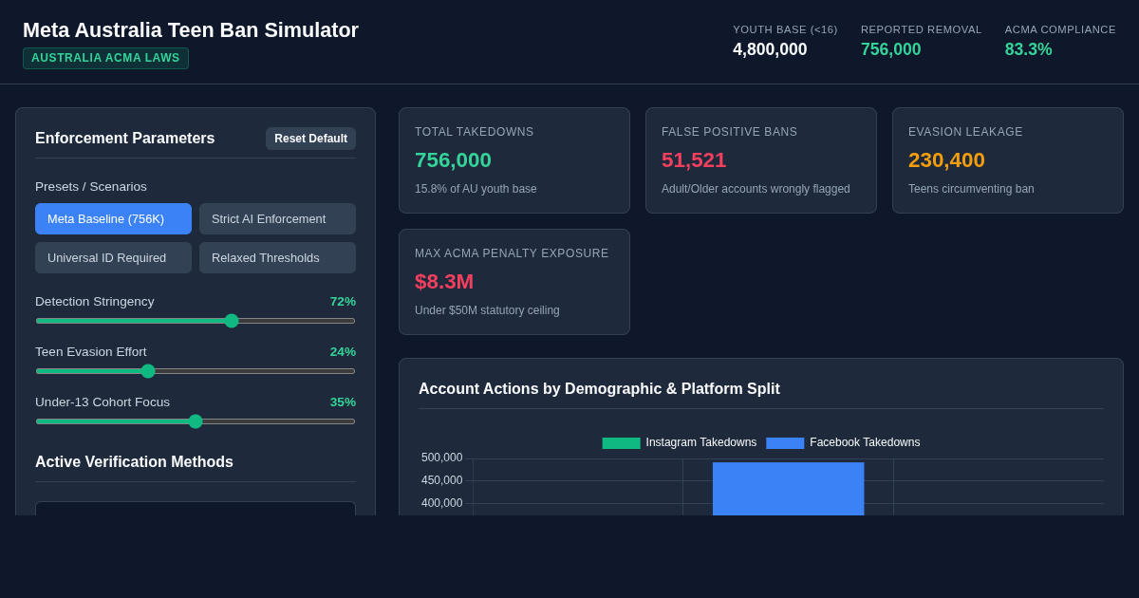Choose the Strict AI Enforcement preset

[277, 218]
